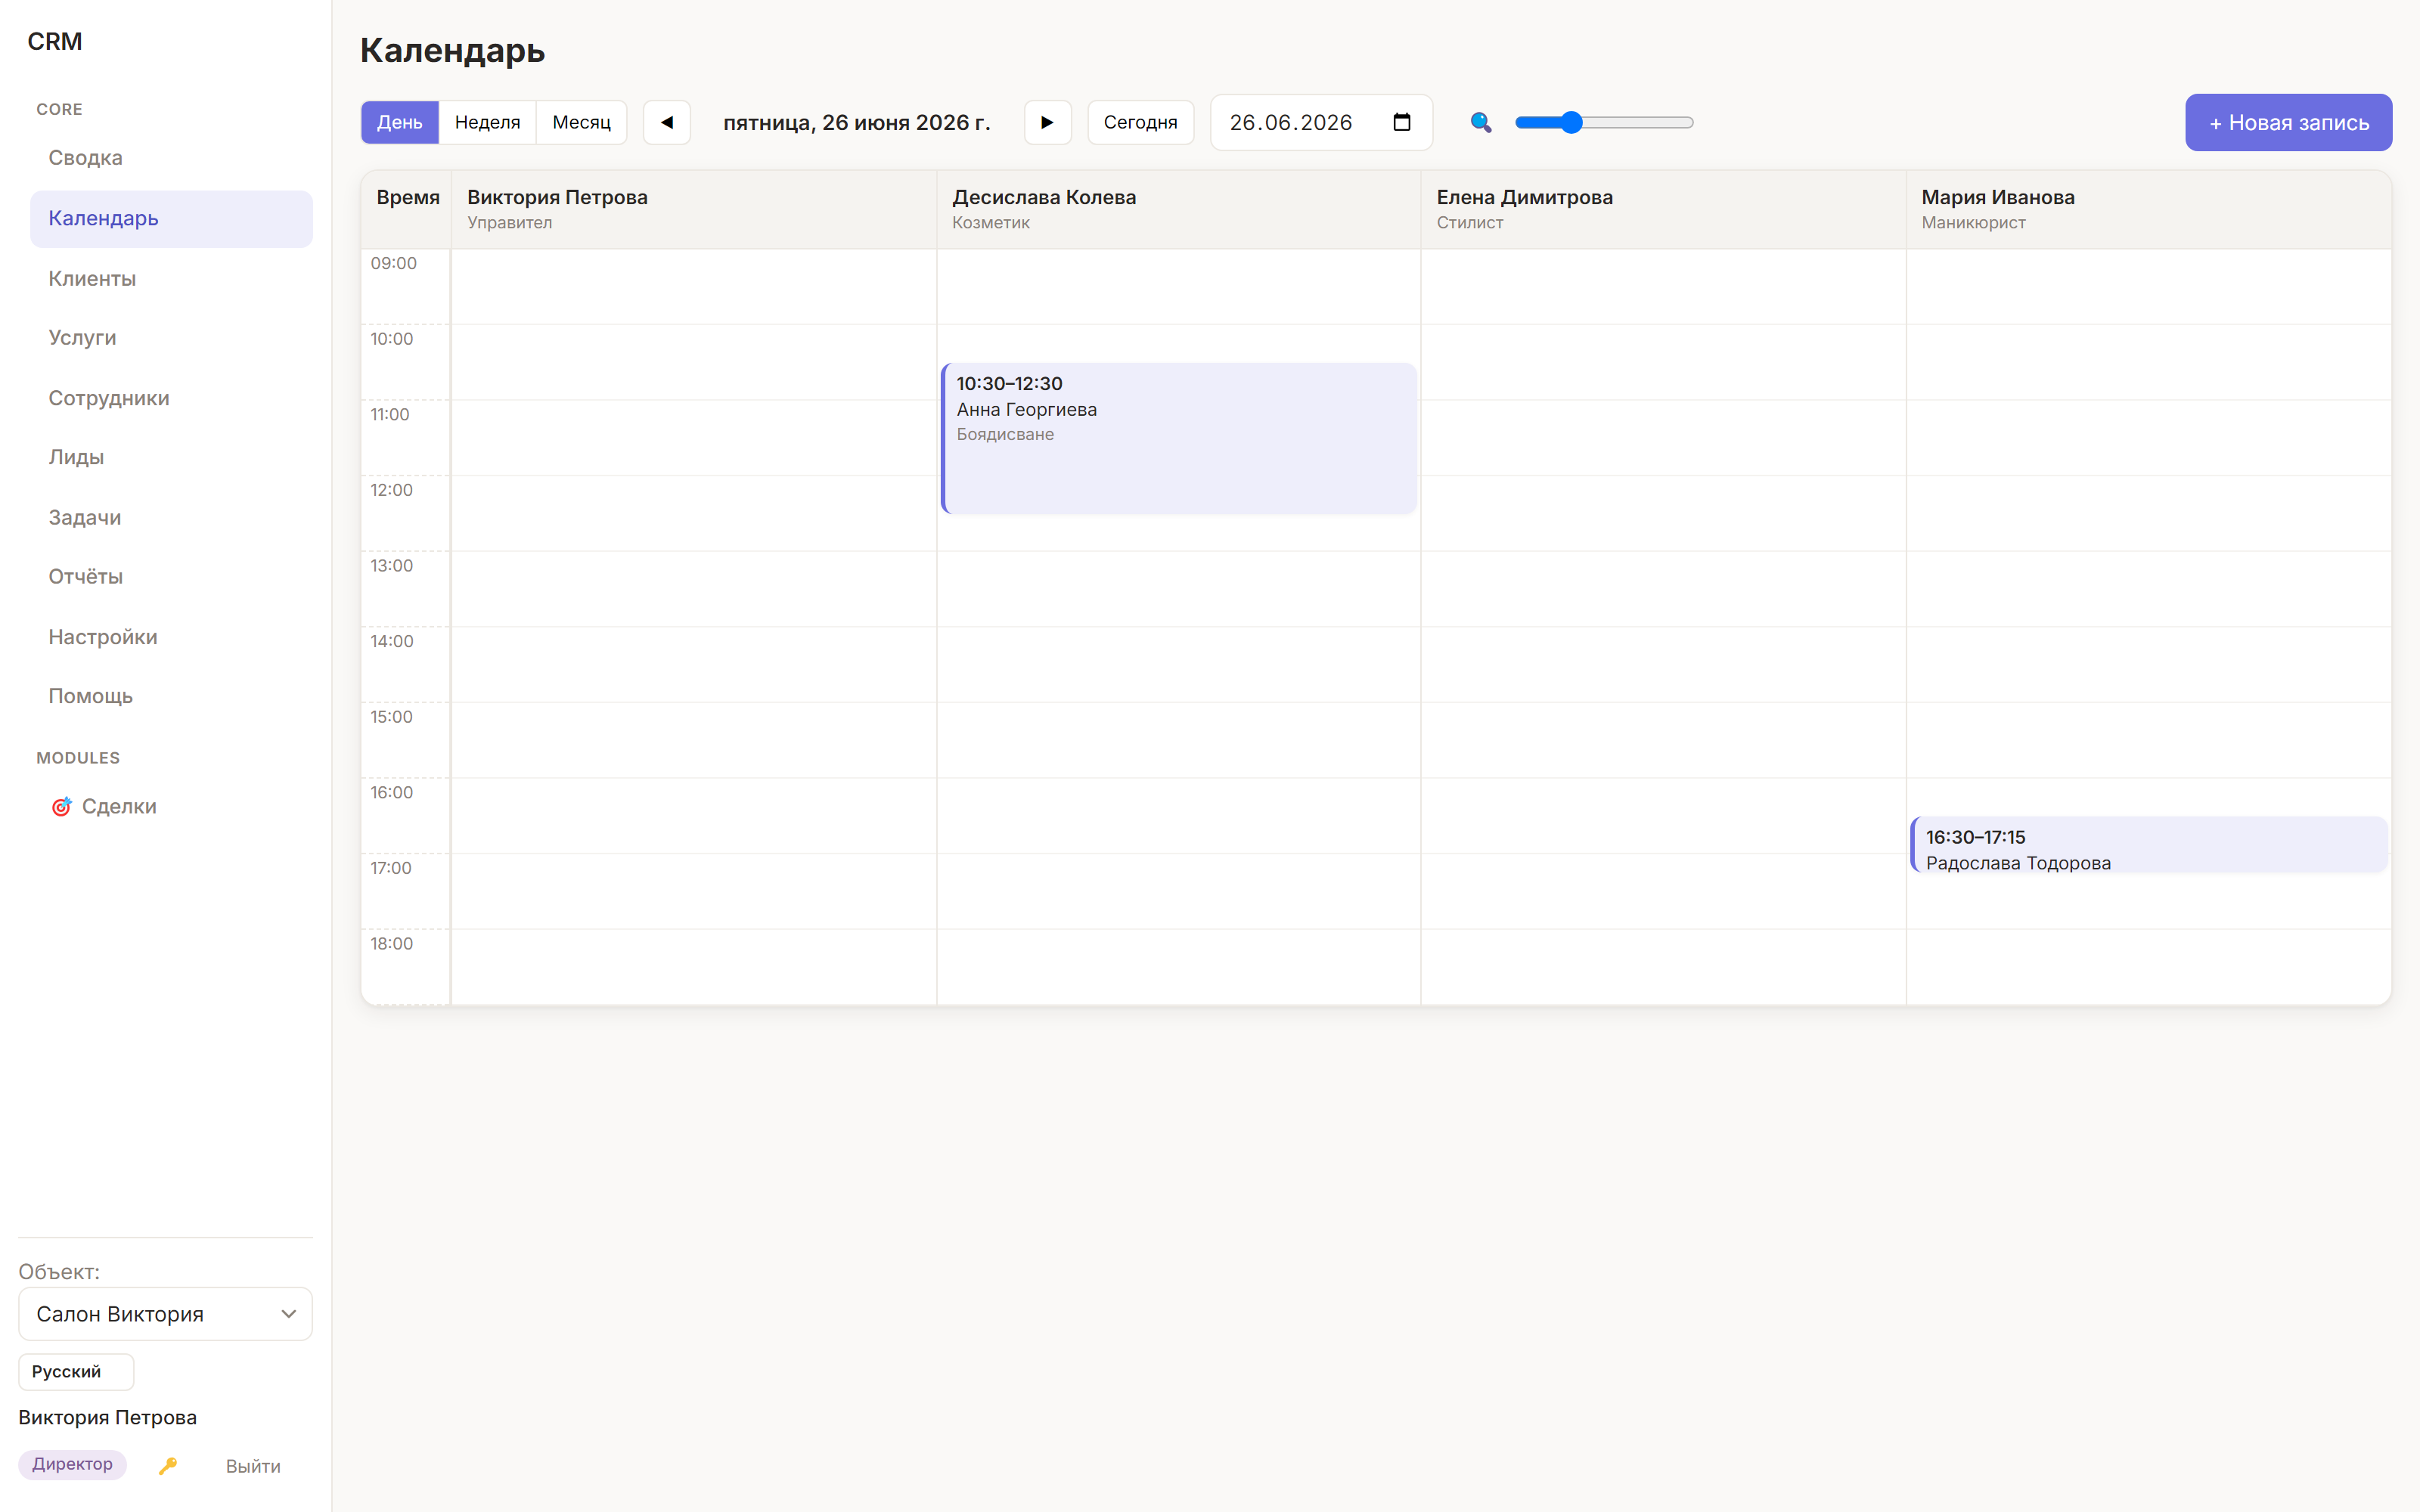
Task: Open Анна Георгиева 10:30–12:30 appointment
Action: click(x=1178, y=438)
